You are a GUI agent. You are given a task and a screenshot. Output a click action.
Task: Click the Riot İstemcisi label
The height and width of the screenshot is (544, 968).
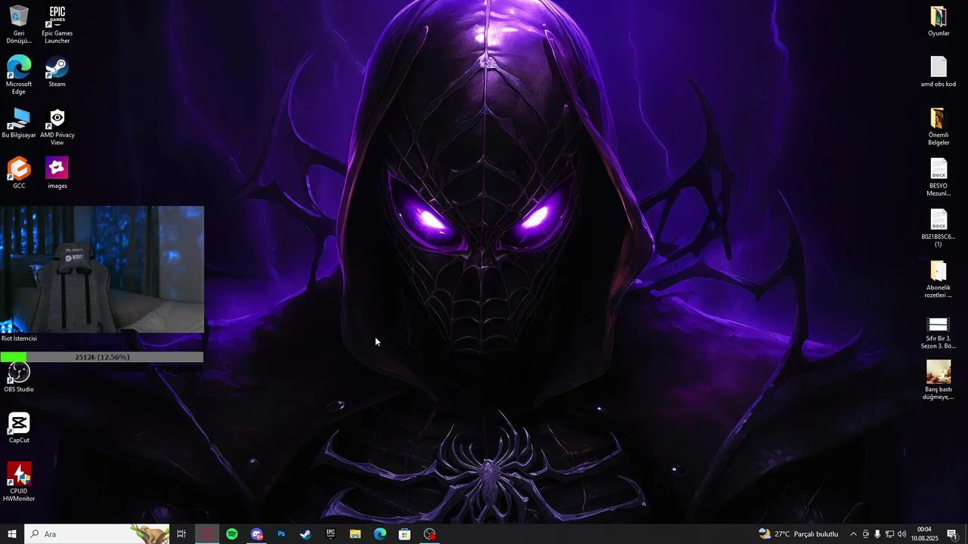pyautogui.click(x=20, y=338)
